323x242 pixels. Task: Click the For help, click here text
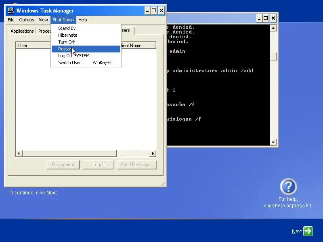click(288, 202)
